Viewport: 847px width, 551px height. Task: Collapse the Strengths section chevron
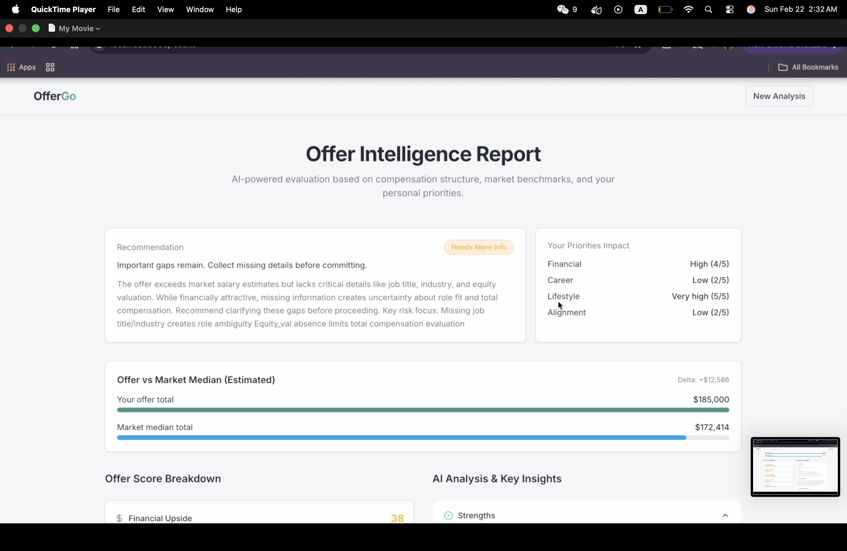(725, 515)
